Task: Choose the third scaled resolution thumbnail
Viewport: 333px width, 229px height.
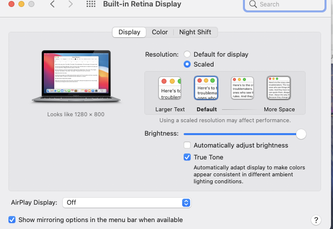Action: 242,88
